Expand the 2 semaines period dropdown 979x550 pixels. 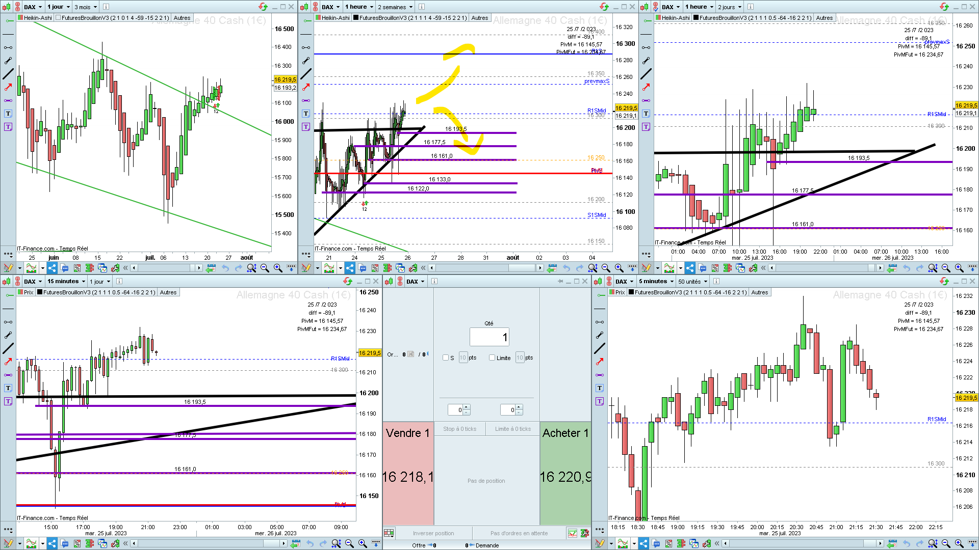395,7
